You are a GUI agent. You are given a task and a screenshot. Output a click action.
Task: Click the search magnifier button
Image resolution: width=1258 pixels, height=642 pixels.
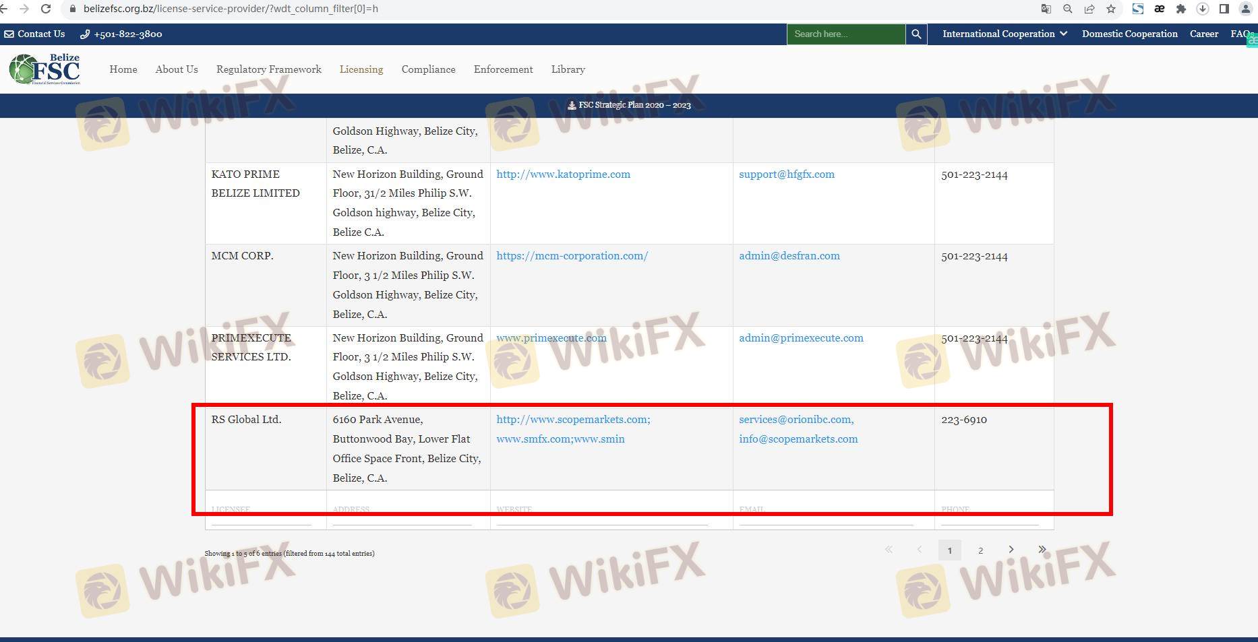coord(916,34)
